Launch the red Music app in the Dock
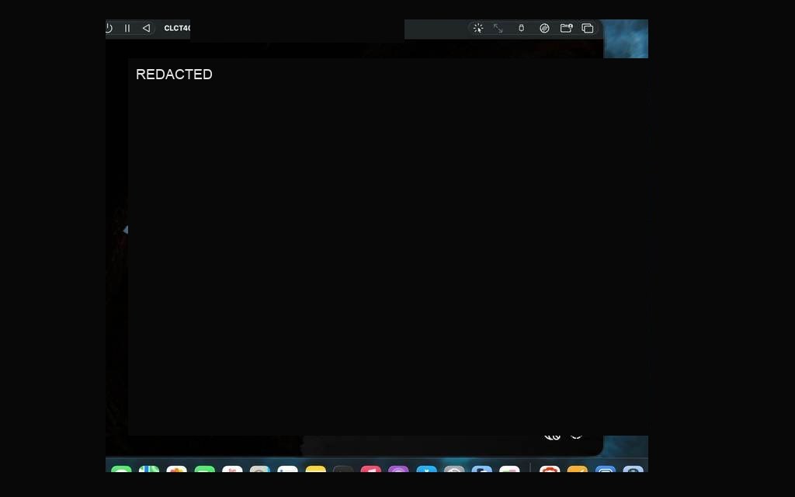Viewport: 795px width, 497px height. [x=370, y=469]
